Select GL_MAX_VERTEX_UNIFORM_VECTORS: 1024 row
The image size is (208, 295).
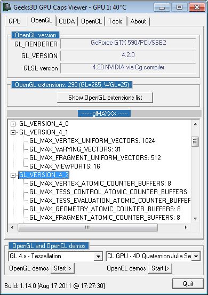click(92, 141)
